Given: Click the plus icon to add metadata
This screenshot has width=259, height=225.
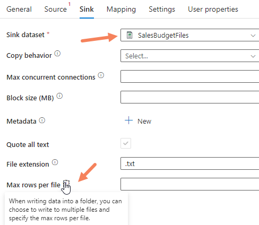Looking at the screenshot, I should [x=128, y=120].
